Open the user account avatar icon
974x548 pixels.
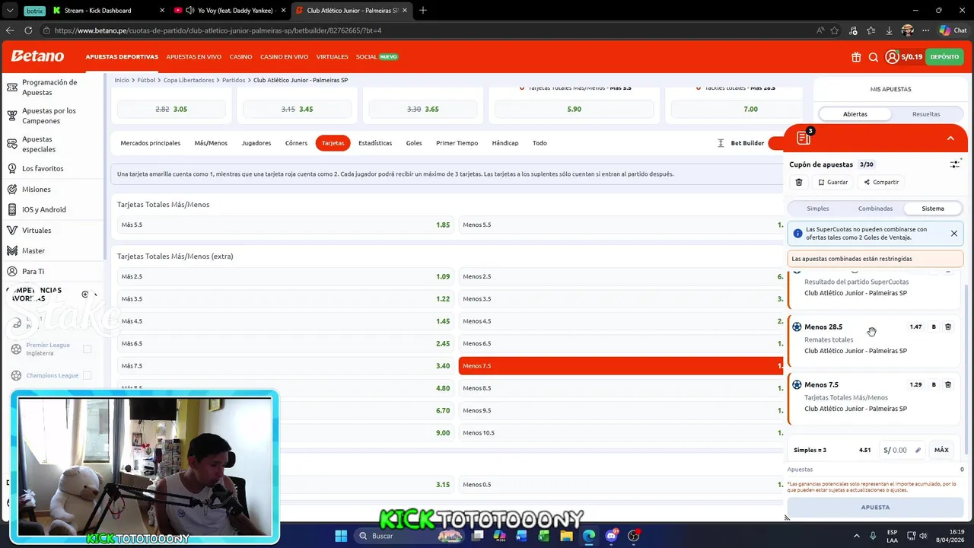(x=893, y=57)
